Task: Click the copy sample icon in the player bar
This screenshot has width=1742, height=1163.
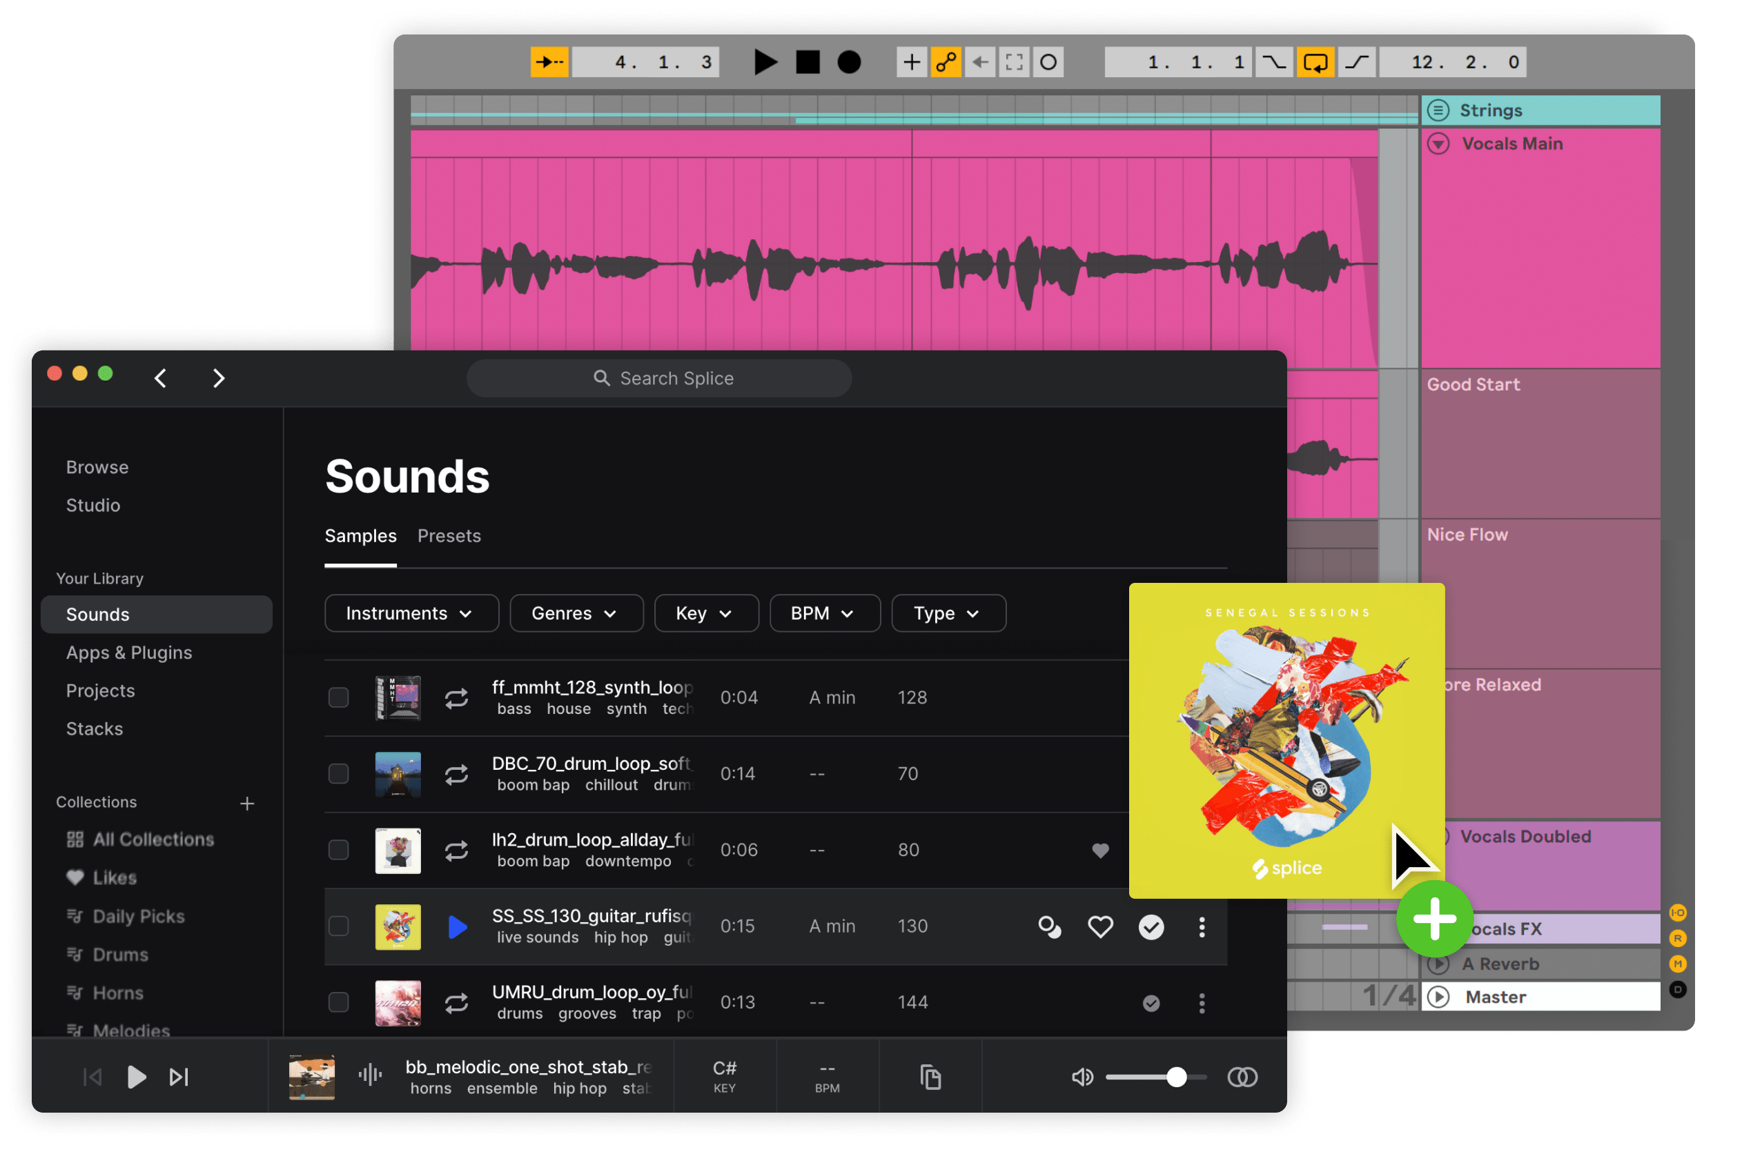Action: 930,1076
